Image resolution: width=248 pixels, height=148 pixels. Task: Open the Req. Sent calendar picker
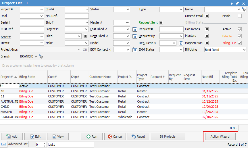[181, 43]
